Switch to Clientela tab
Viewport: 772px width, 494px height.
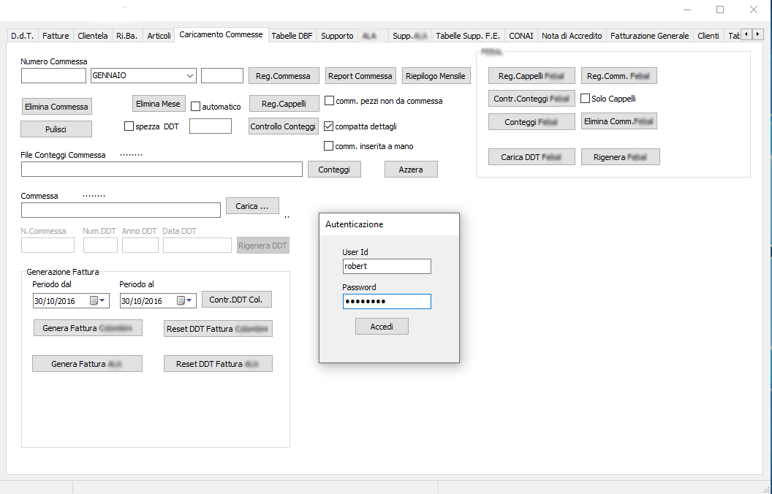click(x=93, y=36)
